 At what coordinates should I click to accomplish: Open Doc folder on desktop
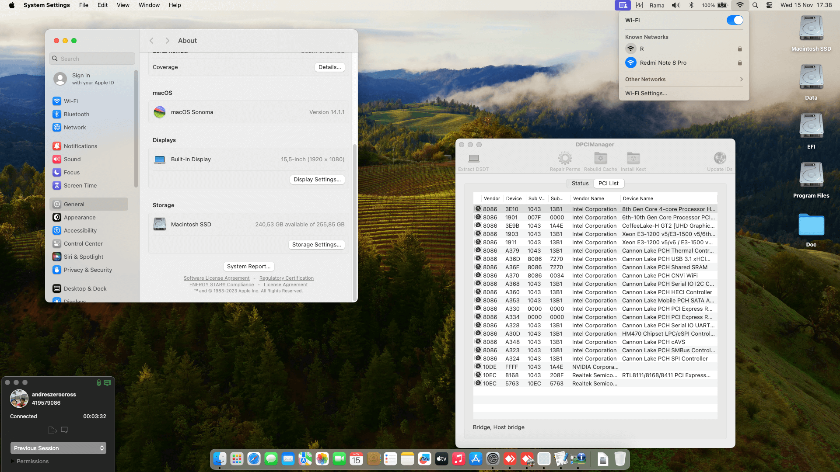pyautogui.click(x=811, y=229)
